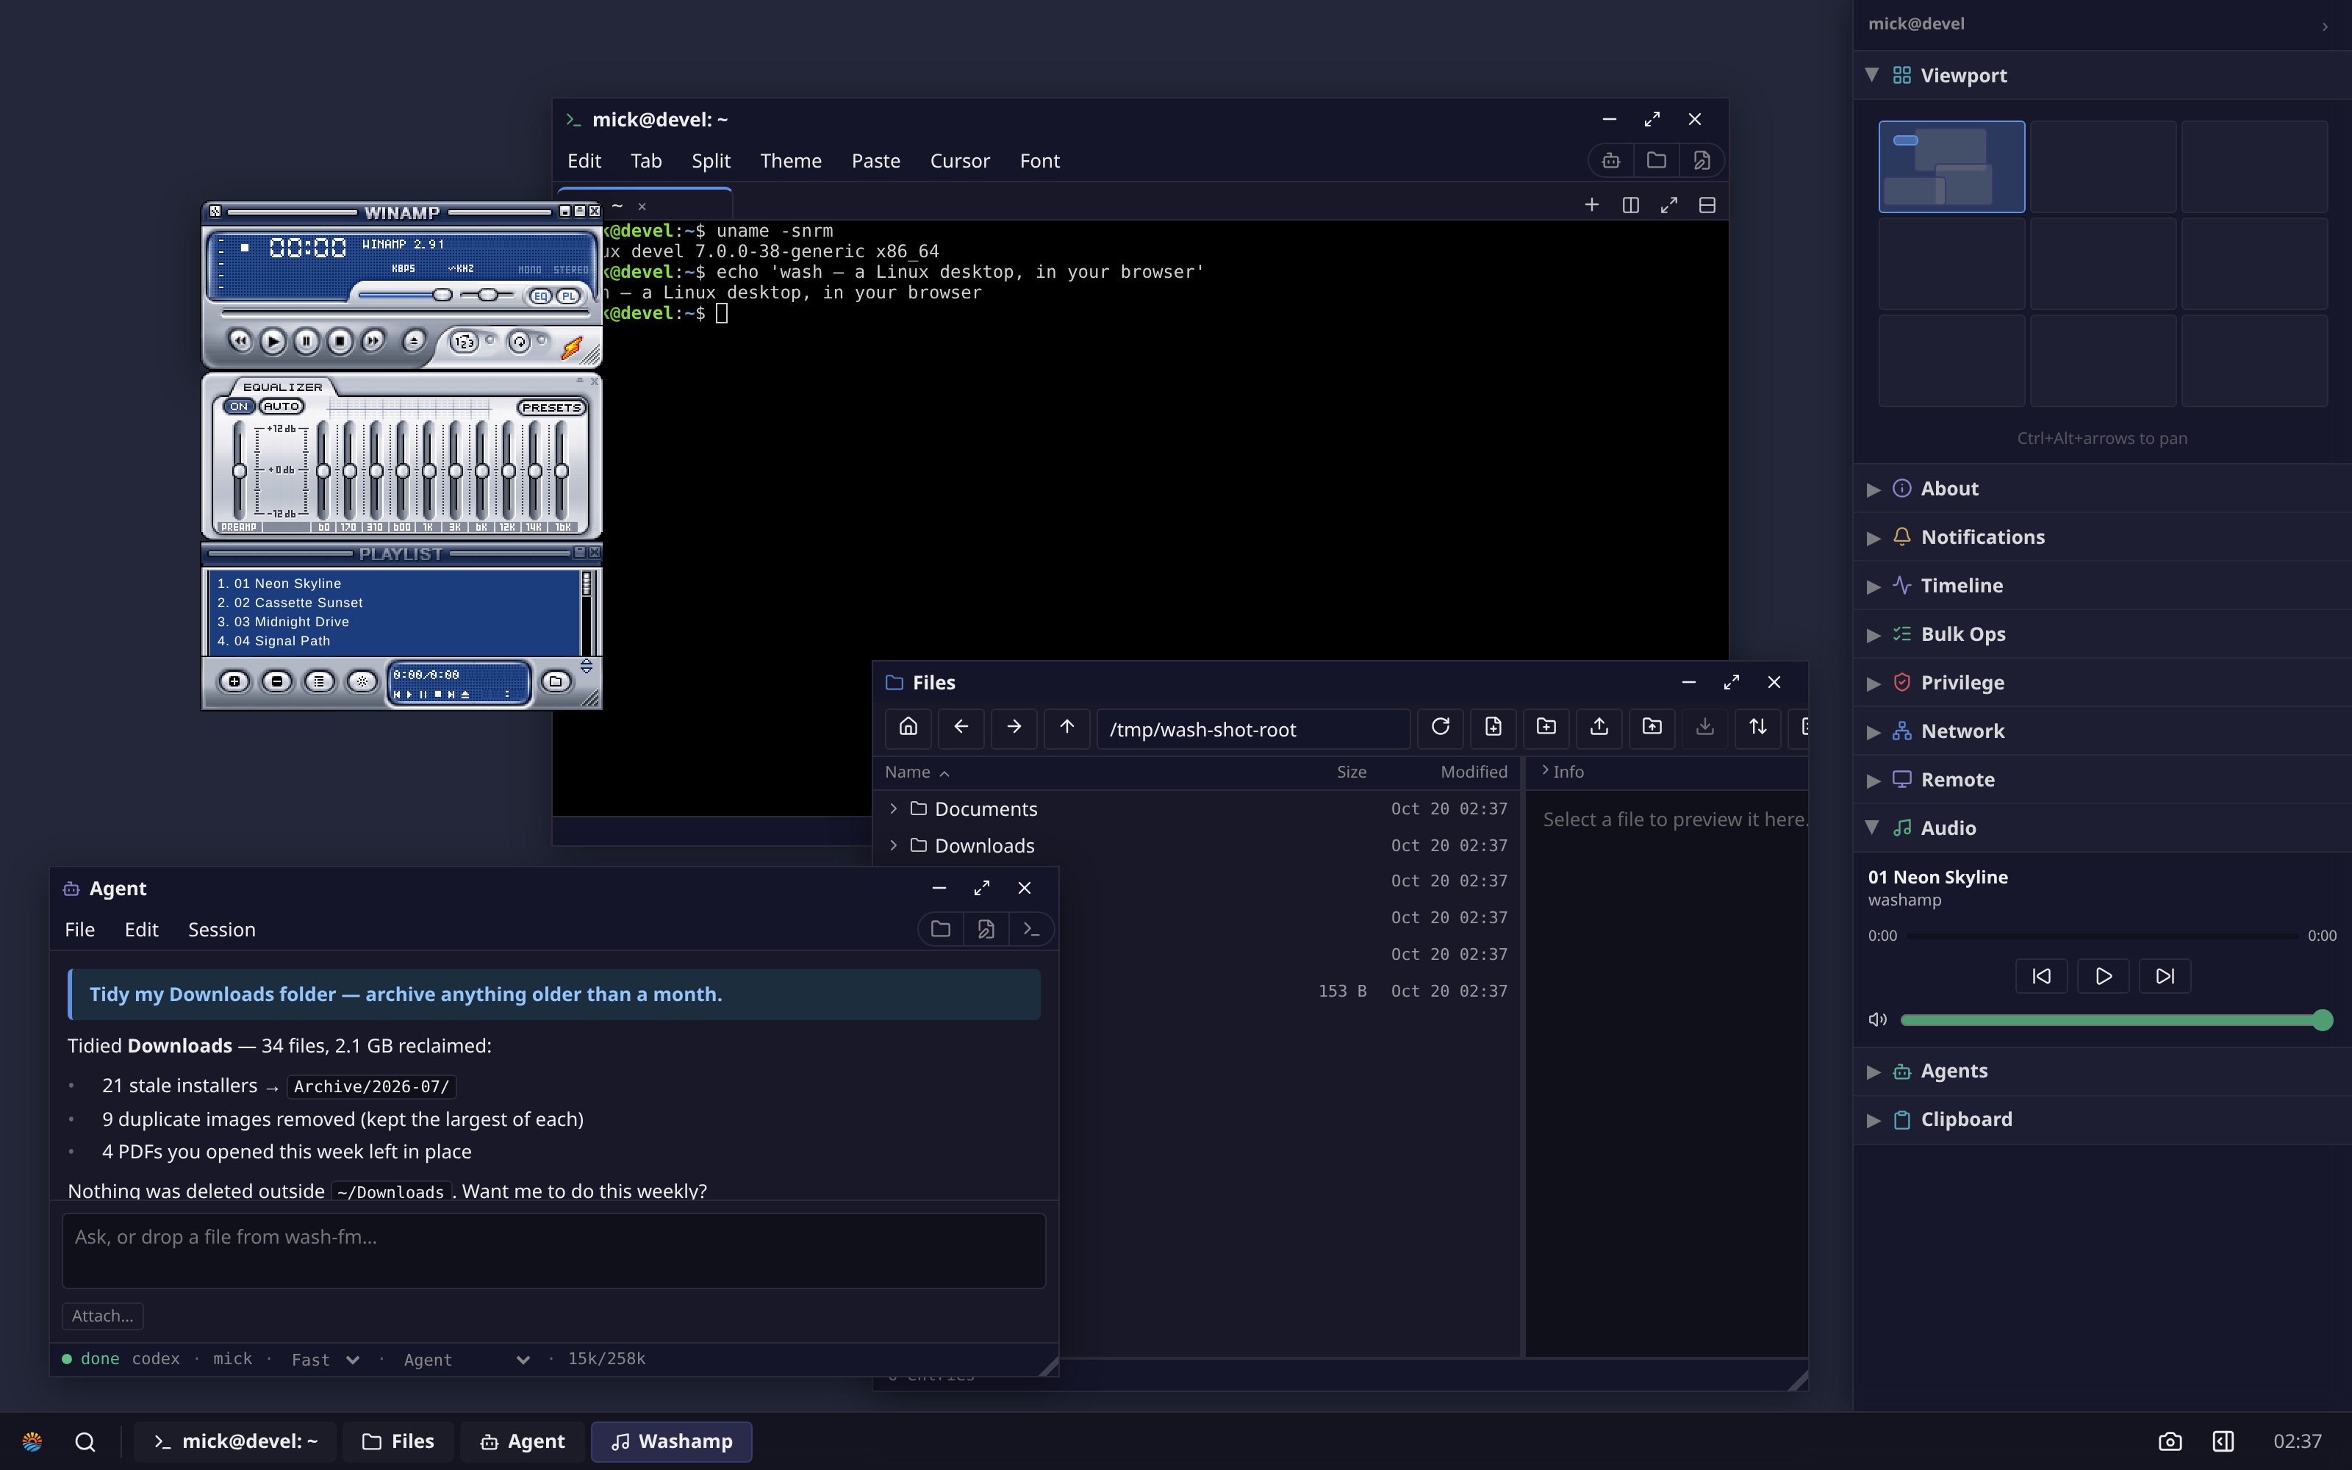The image size is (2352, 1470).
Task: Go back in Files navigation
Action: [x=960, y=727]
